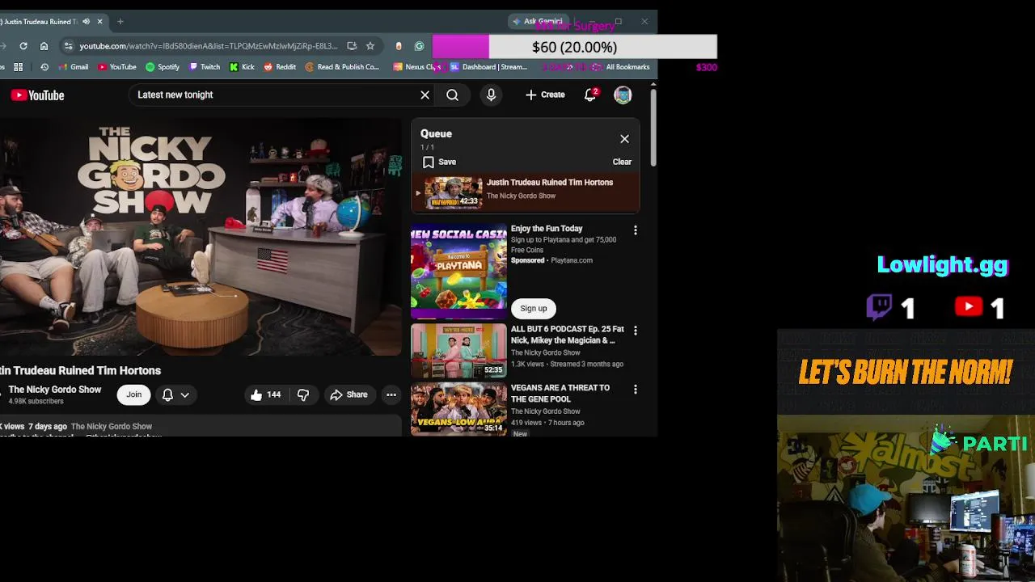The image size is (1035, 582).
Task: Open the Dashboard | Stream... bookmark
Action: (x=489, y=67)
